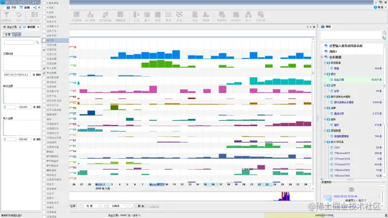The height and width of the screenshot is (218, 388).
Task: Click date 15 on the timeline axis
Action: (x=205, y=184)
